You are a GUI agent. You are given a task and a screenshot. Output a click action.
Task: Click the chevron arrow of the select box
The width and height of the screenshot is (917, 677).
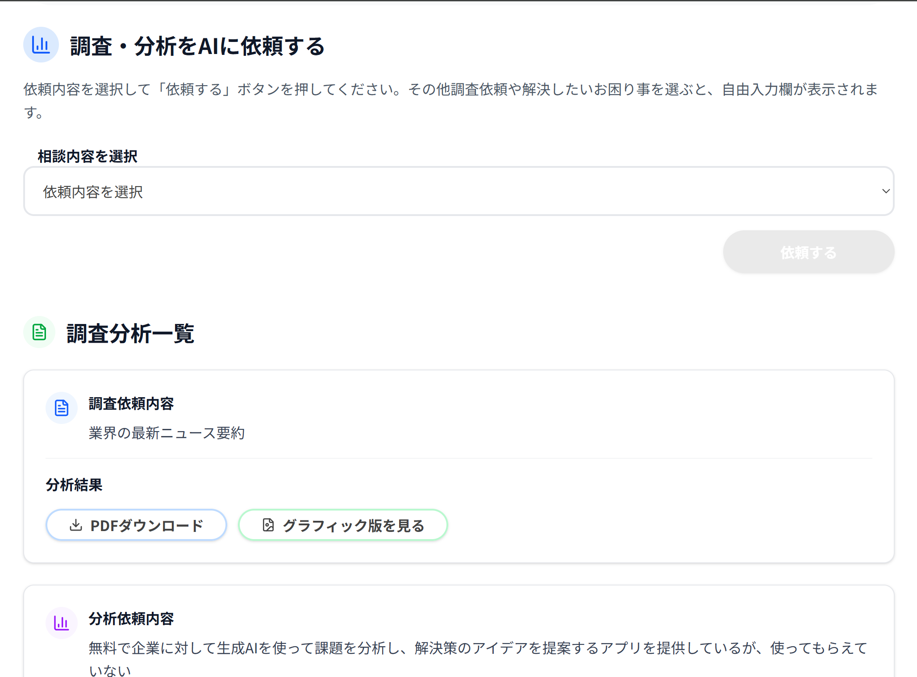pos(886,191)
